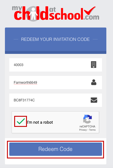Focus the invitation code field BC8F31774C
The image size is (113, 168).
pos(56,100)
